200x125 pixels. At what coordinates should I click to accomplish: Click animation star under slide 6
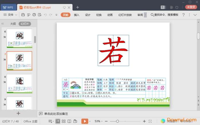click(5, 37)
